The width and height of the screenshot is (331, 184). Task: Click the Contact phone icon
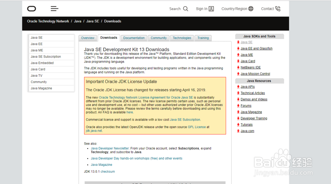coord(278,9)
